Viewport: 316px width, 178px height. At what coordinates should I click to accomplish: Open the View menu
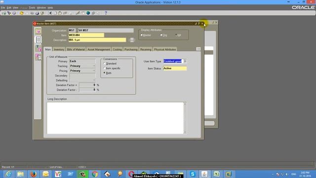[15, 8]
